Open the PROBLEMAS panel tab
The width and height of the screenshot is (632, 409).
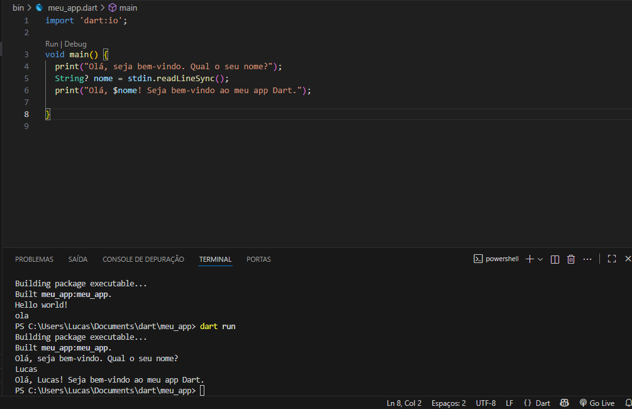tap(34, 259)
